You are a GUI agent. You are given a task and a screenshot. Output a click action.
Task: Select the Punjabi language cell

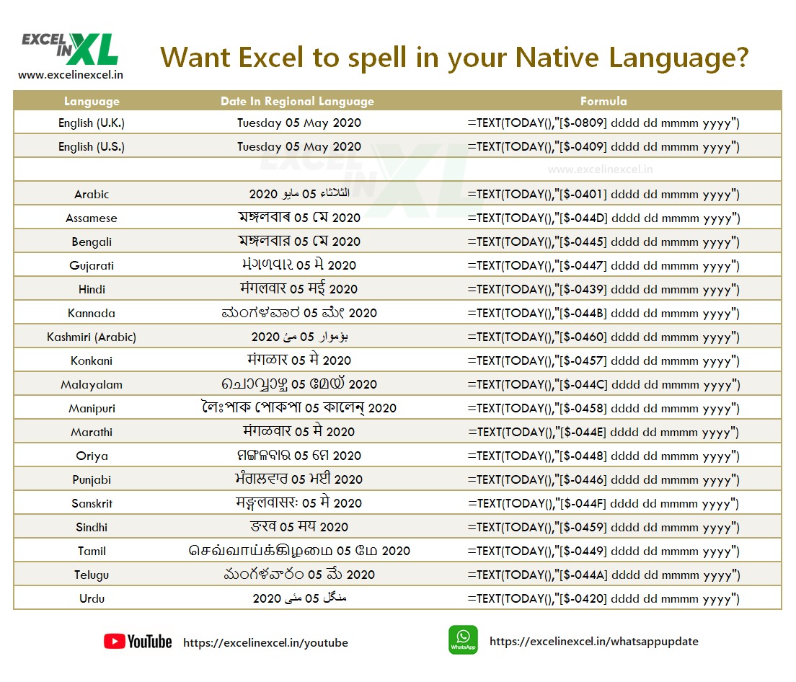tap(92, 479)
